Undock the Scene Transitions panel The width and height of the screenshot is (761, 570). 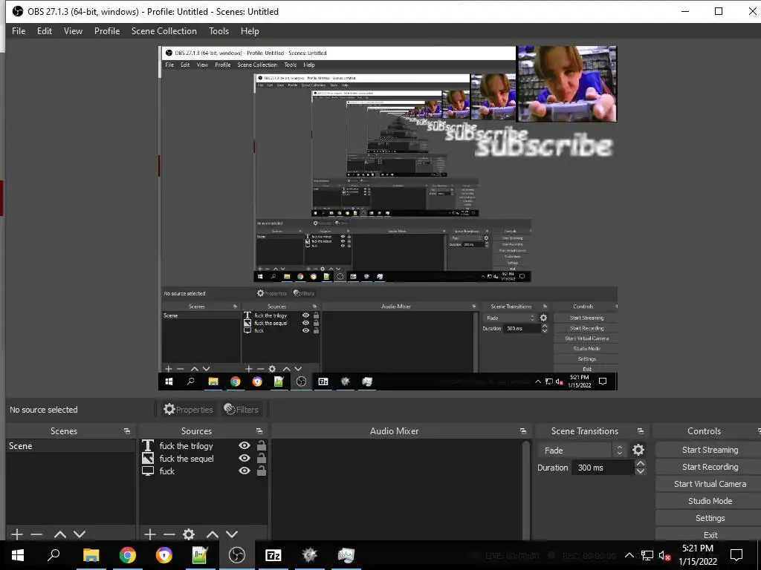[640, 431]
